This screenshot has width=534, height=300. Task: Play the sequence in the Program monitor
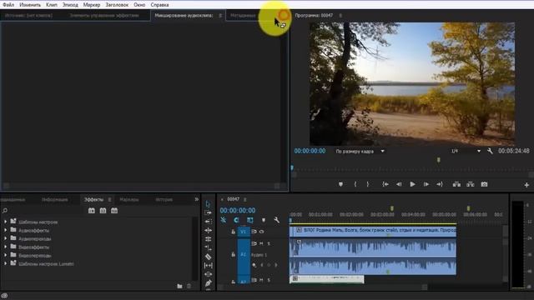point(412,184)
